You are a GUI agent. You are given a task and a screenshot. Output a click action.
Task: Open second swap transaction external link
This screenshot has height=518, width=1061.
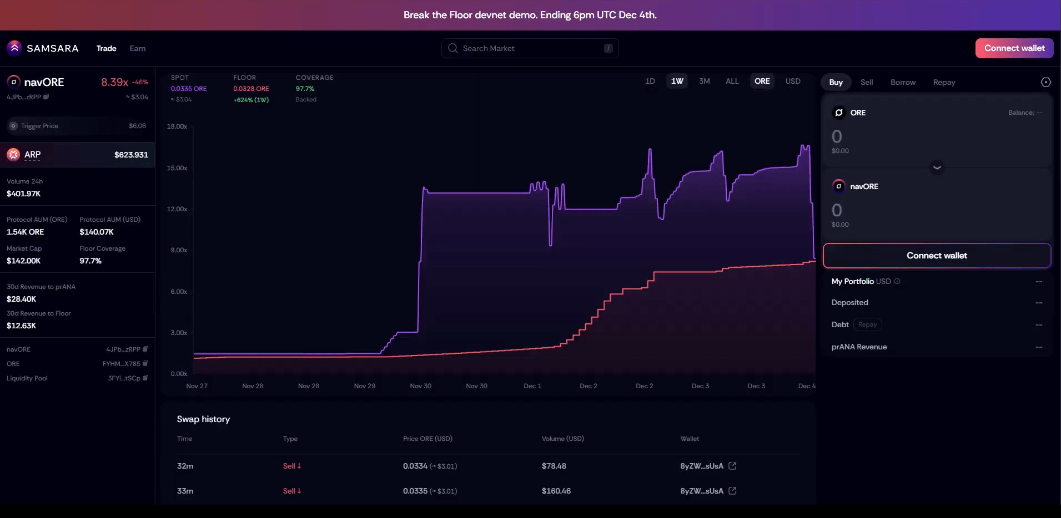[732, 491]
